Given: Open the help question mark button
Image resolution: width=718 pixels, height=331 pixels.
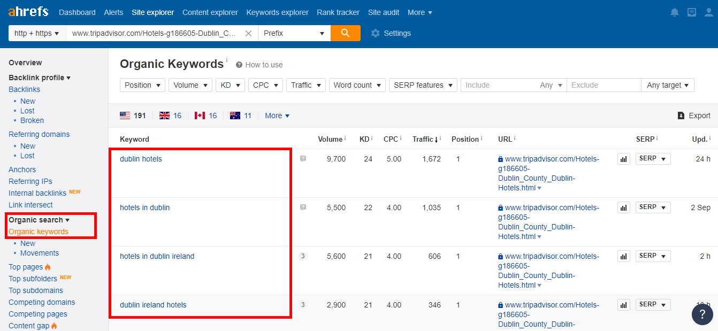Looking at the screenshot, I should [702, 314].
